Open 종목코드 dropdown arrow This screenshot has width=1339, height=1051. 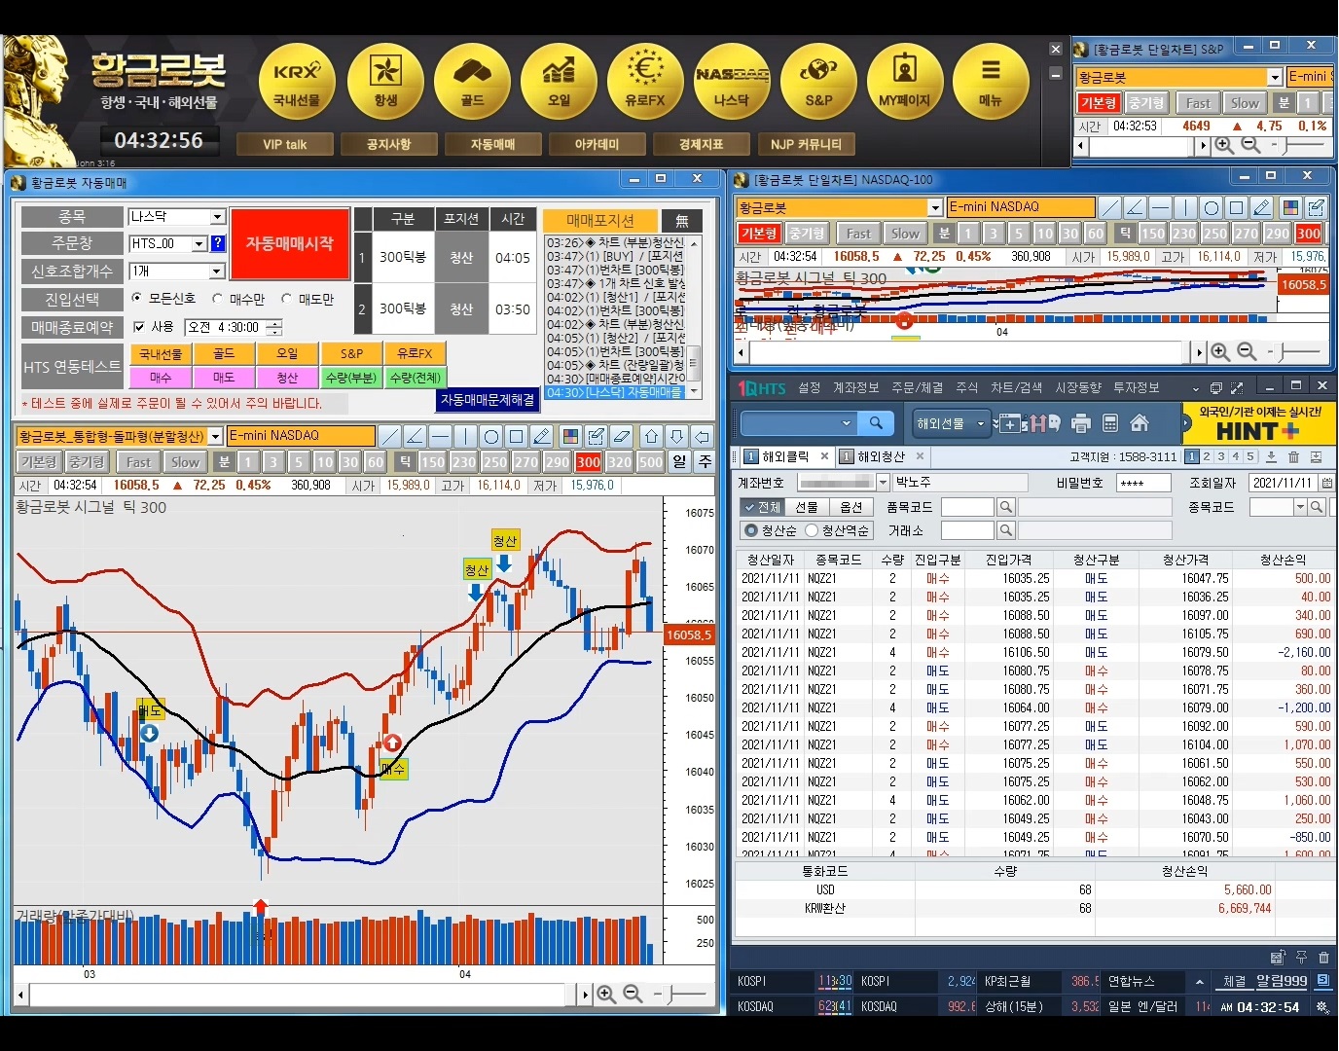[1300, 507]
